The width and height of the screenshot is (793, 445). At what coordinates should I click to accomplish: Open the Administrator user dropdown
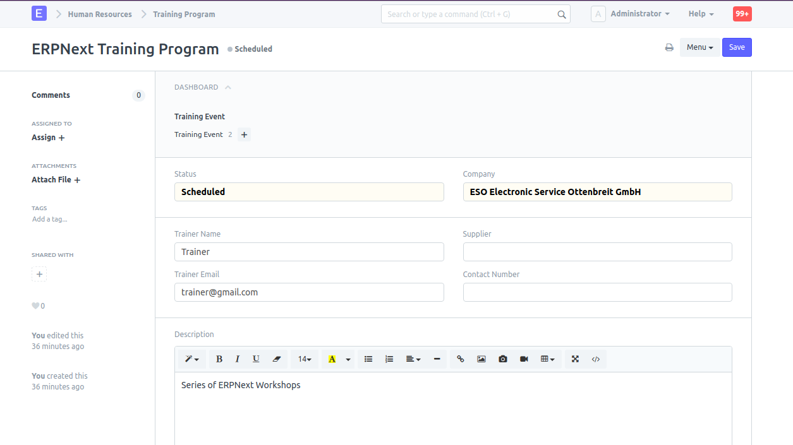tap(639, 14)
